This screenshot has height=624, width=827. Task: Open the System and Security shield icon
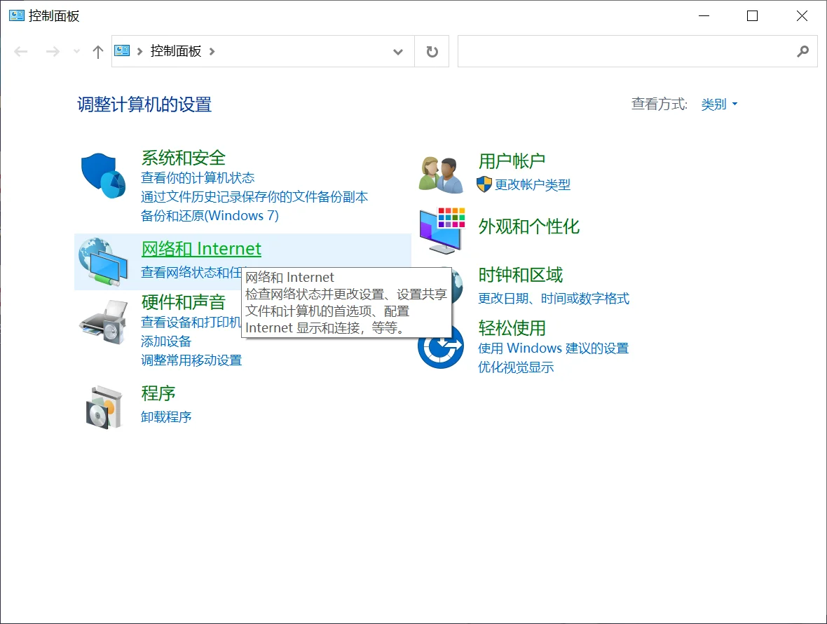tap(104, 176)
